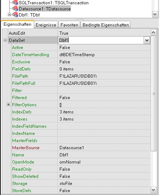Toggle the ReadOnly property value

point(104,169)
